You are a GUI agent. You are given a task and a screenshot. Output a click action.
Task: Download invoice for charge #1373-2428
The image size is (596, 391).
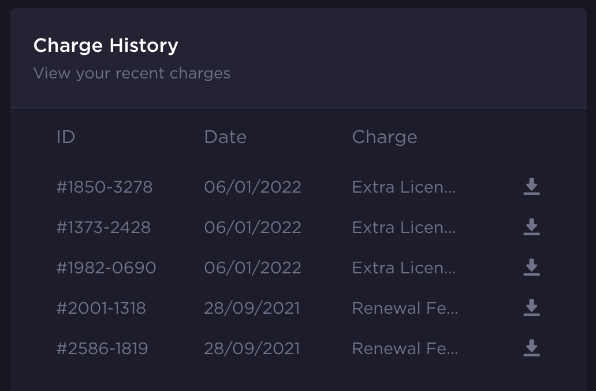click(531, 227)
